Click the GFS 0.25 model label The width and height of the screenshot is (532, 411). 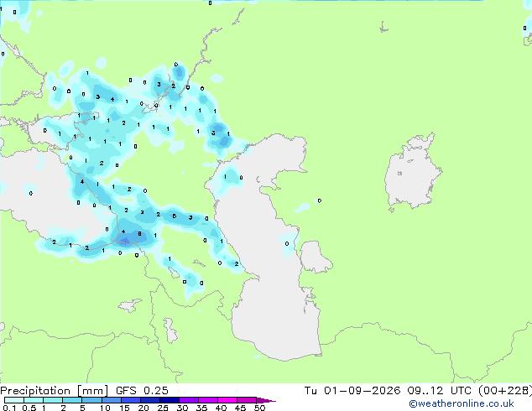coord(142,391)
